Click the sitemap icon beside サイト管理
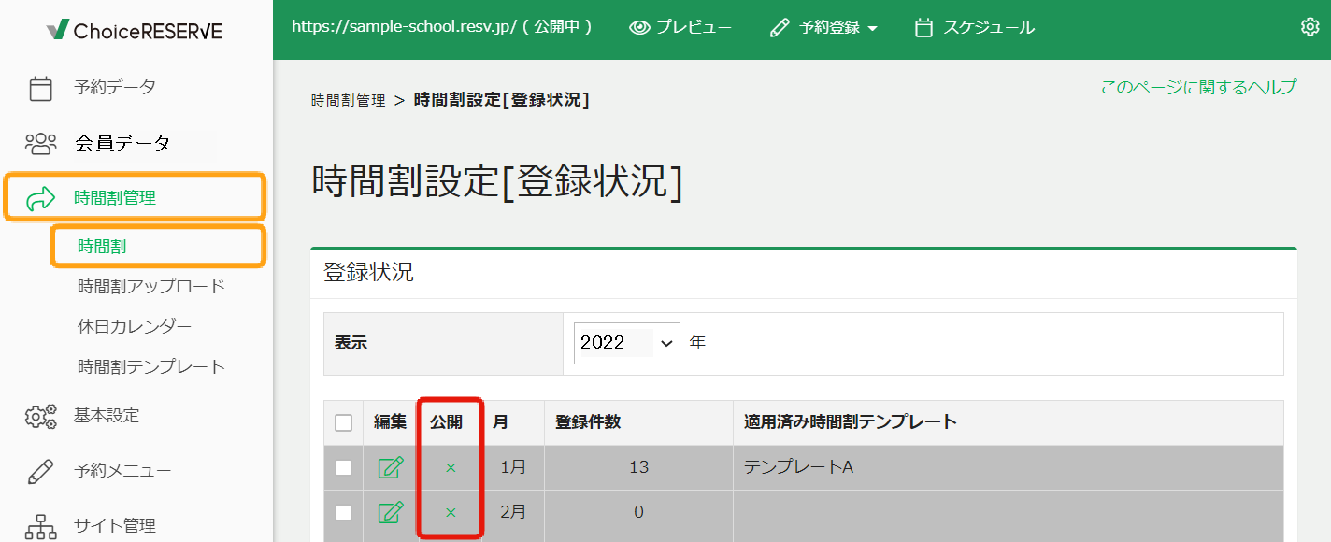This screenshot has height=542, width=1331. [40, 527]
